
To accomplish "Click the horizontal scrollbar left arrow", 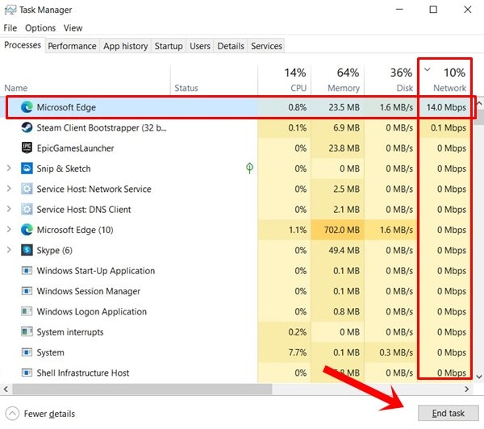I will 6,389.
